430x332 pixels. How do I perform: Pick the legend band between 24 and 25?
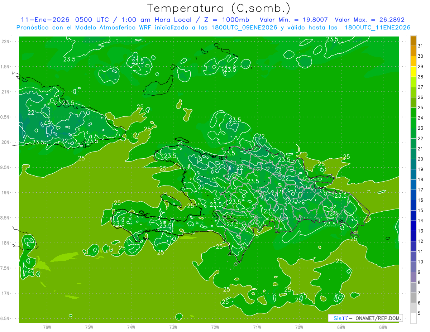(x=413, y=113)
